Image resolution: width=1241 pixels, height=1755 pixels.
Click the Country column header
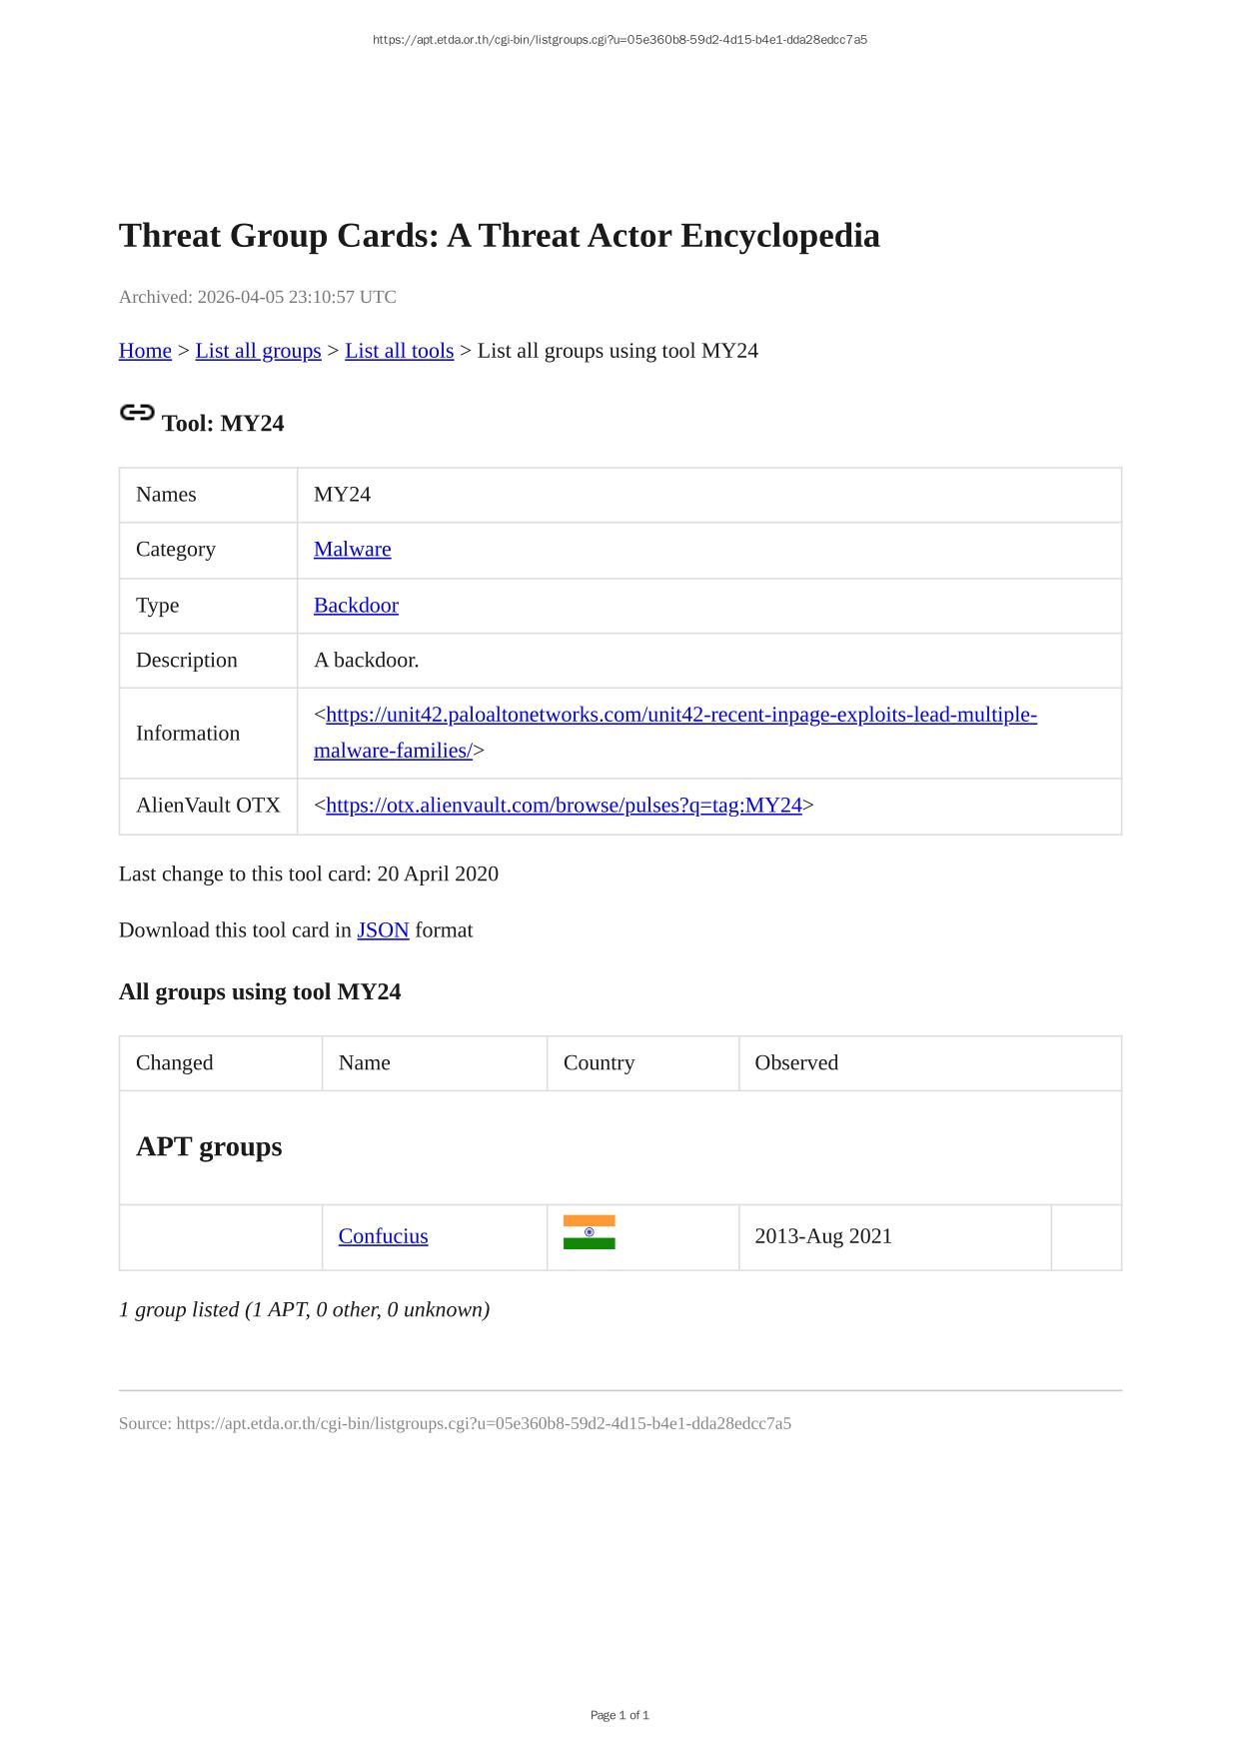coord(599,1063)
